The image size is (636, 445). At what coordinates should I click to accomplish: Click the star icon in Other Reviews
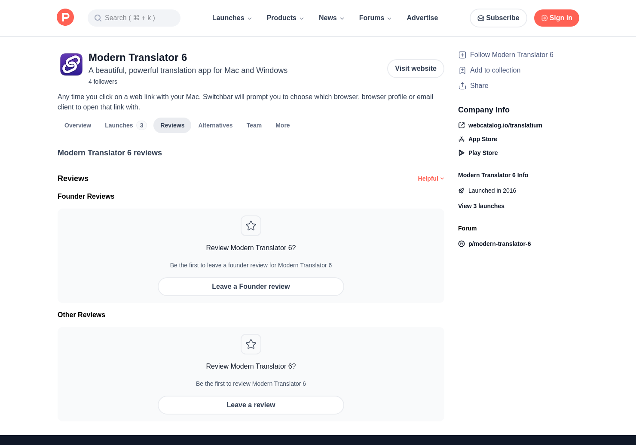(x=251, y=344)
